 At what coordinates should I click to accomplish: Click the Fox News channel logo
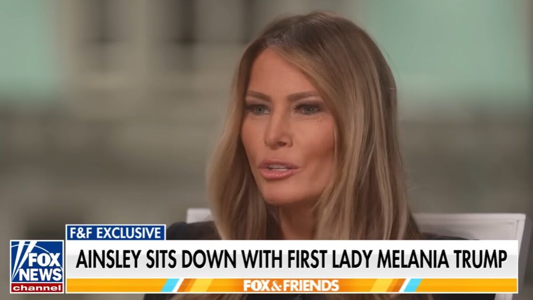tap(37, 266)
